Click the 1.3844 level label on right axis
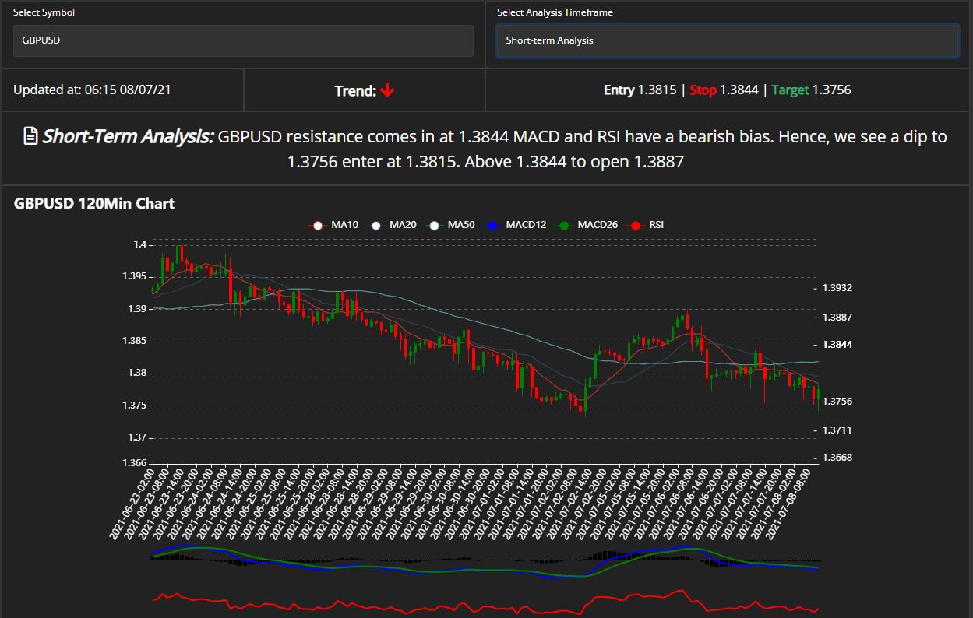 (838, 344)
